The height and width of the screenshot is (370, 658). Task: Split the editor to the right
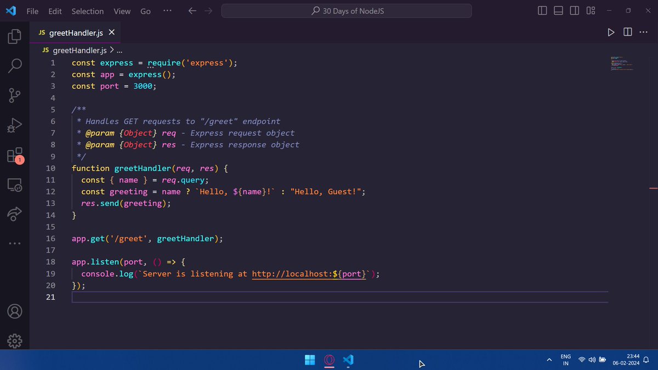click(x=628, y=32)
